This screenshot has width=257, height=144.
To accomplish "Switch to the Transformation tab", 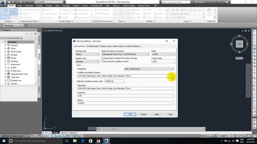I will [x=93, y=46].
